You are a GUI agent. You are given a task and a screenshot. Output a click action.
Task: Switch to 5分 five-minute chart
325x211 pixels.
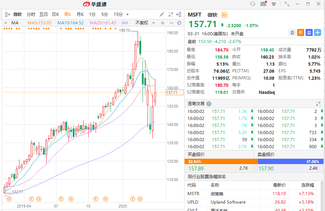(105, 14)
